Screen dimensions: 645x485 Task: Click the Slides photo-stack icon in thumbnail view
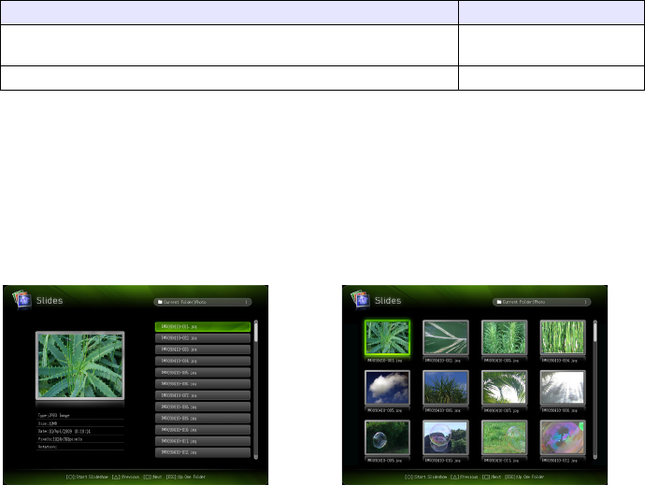[x=360, y=299]
